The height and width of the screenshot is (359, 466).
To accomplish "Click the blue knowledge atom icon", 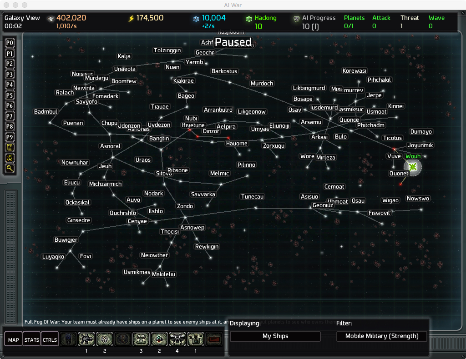I will [196, 19].
